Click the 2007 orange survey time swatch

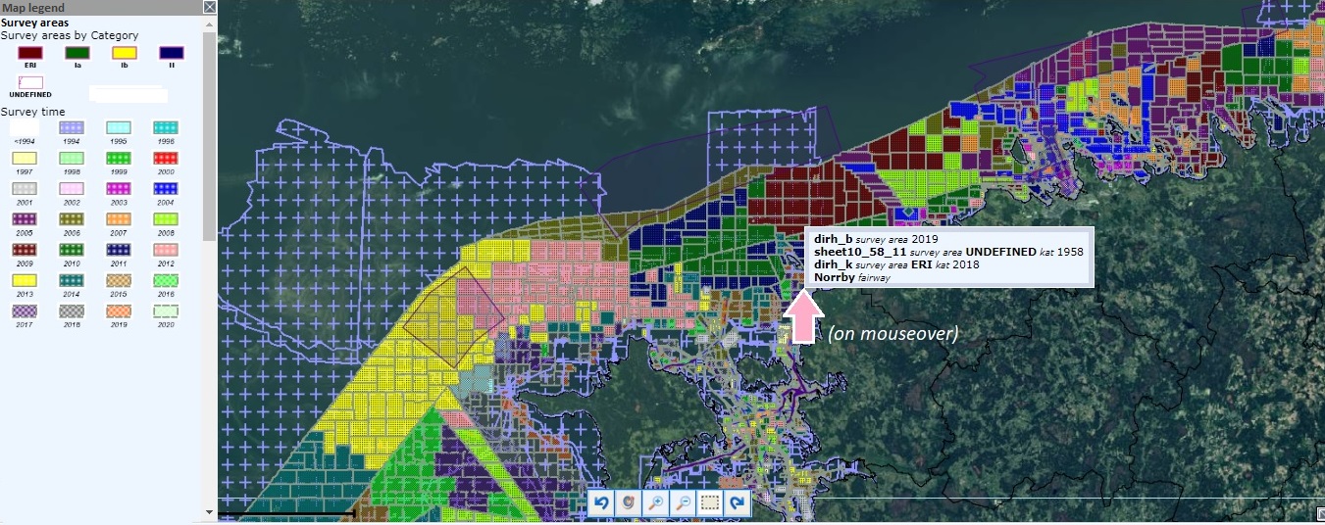tap(119, 218)
